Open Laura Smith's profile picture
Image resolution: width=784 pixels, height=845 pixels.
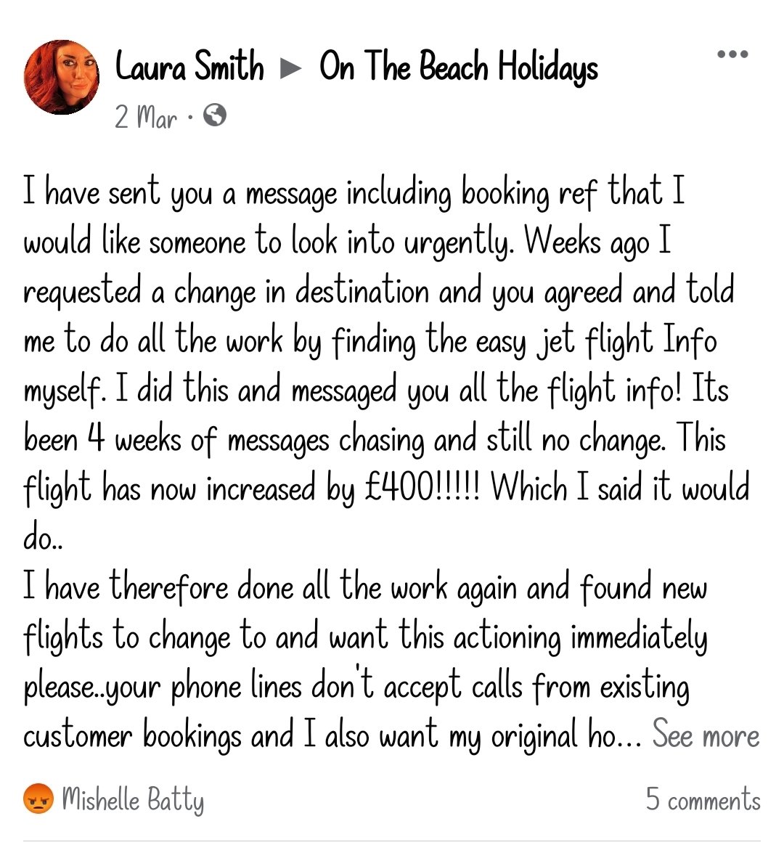62,77
